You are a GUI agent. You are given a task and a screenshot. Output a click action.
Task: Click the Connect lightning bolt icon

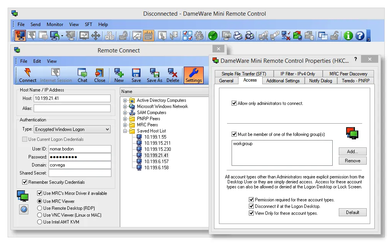pyautogui.click(x=27, y=75)
